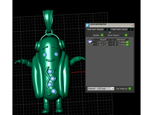The image size is (153, 115).
Task: Click the 0.008tw weight cell
Action: [x=122, y=42]
